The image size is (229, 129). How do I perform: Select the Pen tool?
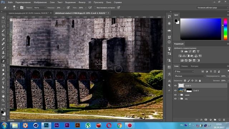pos(3,79)
